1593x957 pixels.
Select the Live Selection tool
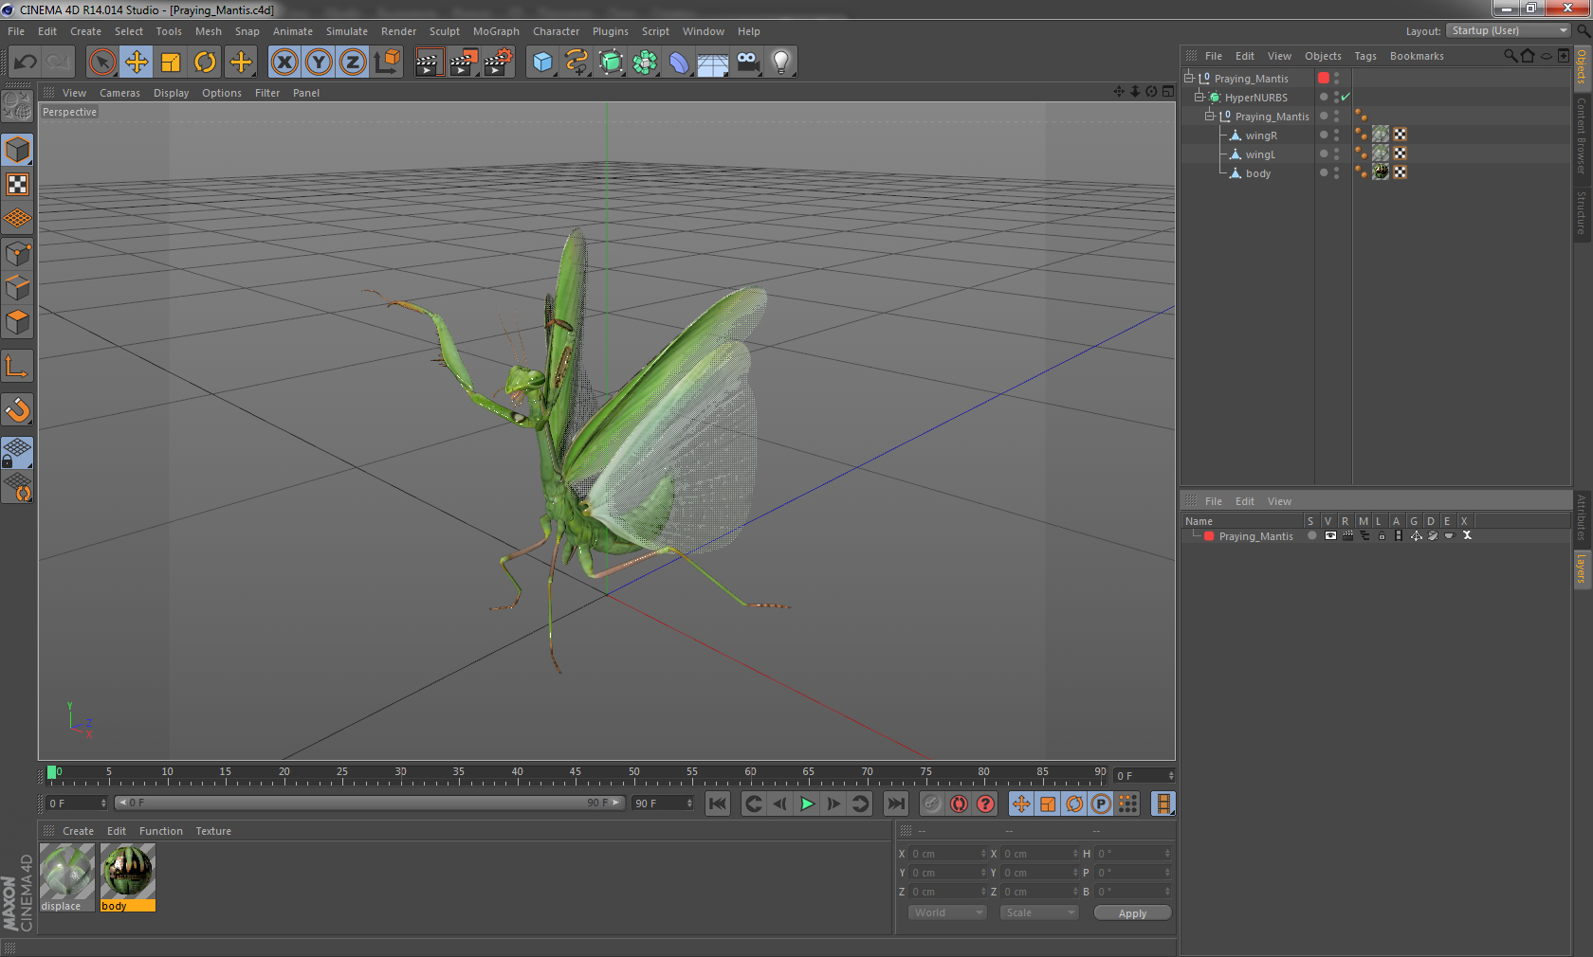(101, 63)
